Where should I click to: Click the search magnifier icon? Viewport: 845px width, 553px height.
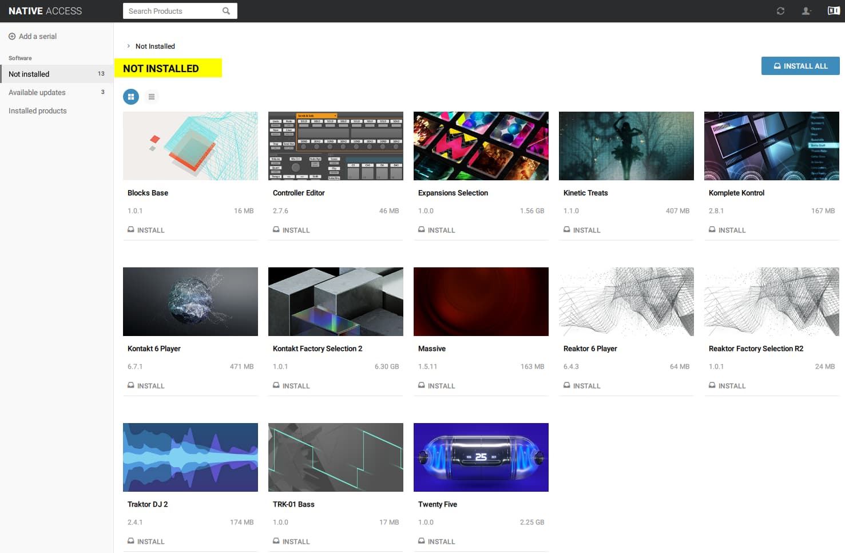[227, 11]
